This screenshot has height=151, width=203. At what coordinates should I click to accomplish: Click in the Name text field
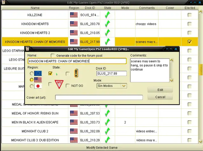(77, 61)
